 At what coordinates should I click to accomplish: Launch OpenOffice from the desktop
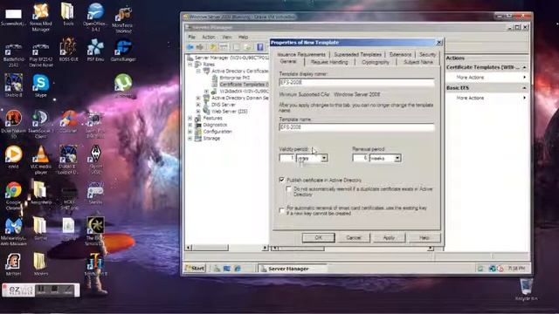[95, 17]
